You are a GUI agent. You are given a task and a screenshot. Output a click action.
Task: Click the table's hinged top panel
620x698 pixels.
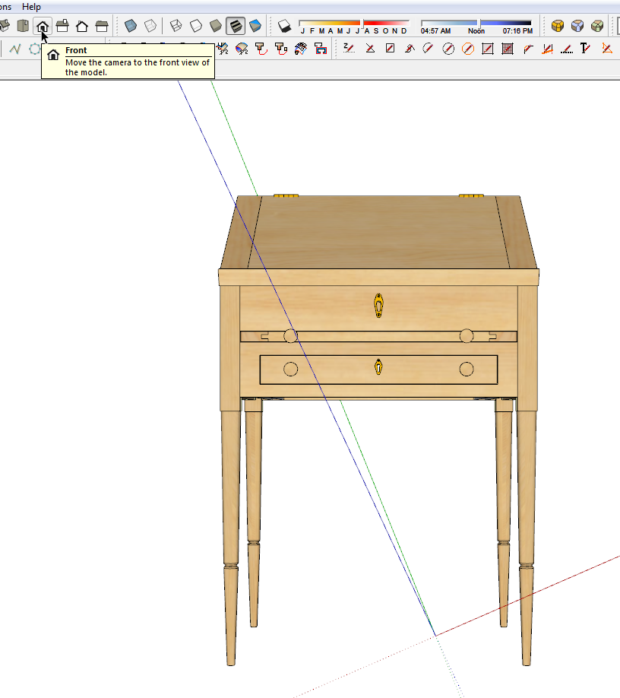(x=378, y=232)
